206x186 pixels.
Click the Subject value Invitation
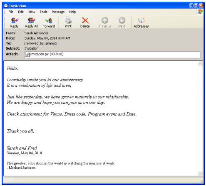click(x=31, y=48)
